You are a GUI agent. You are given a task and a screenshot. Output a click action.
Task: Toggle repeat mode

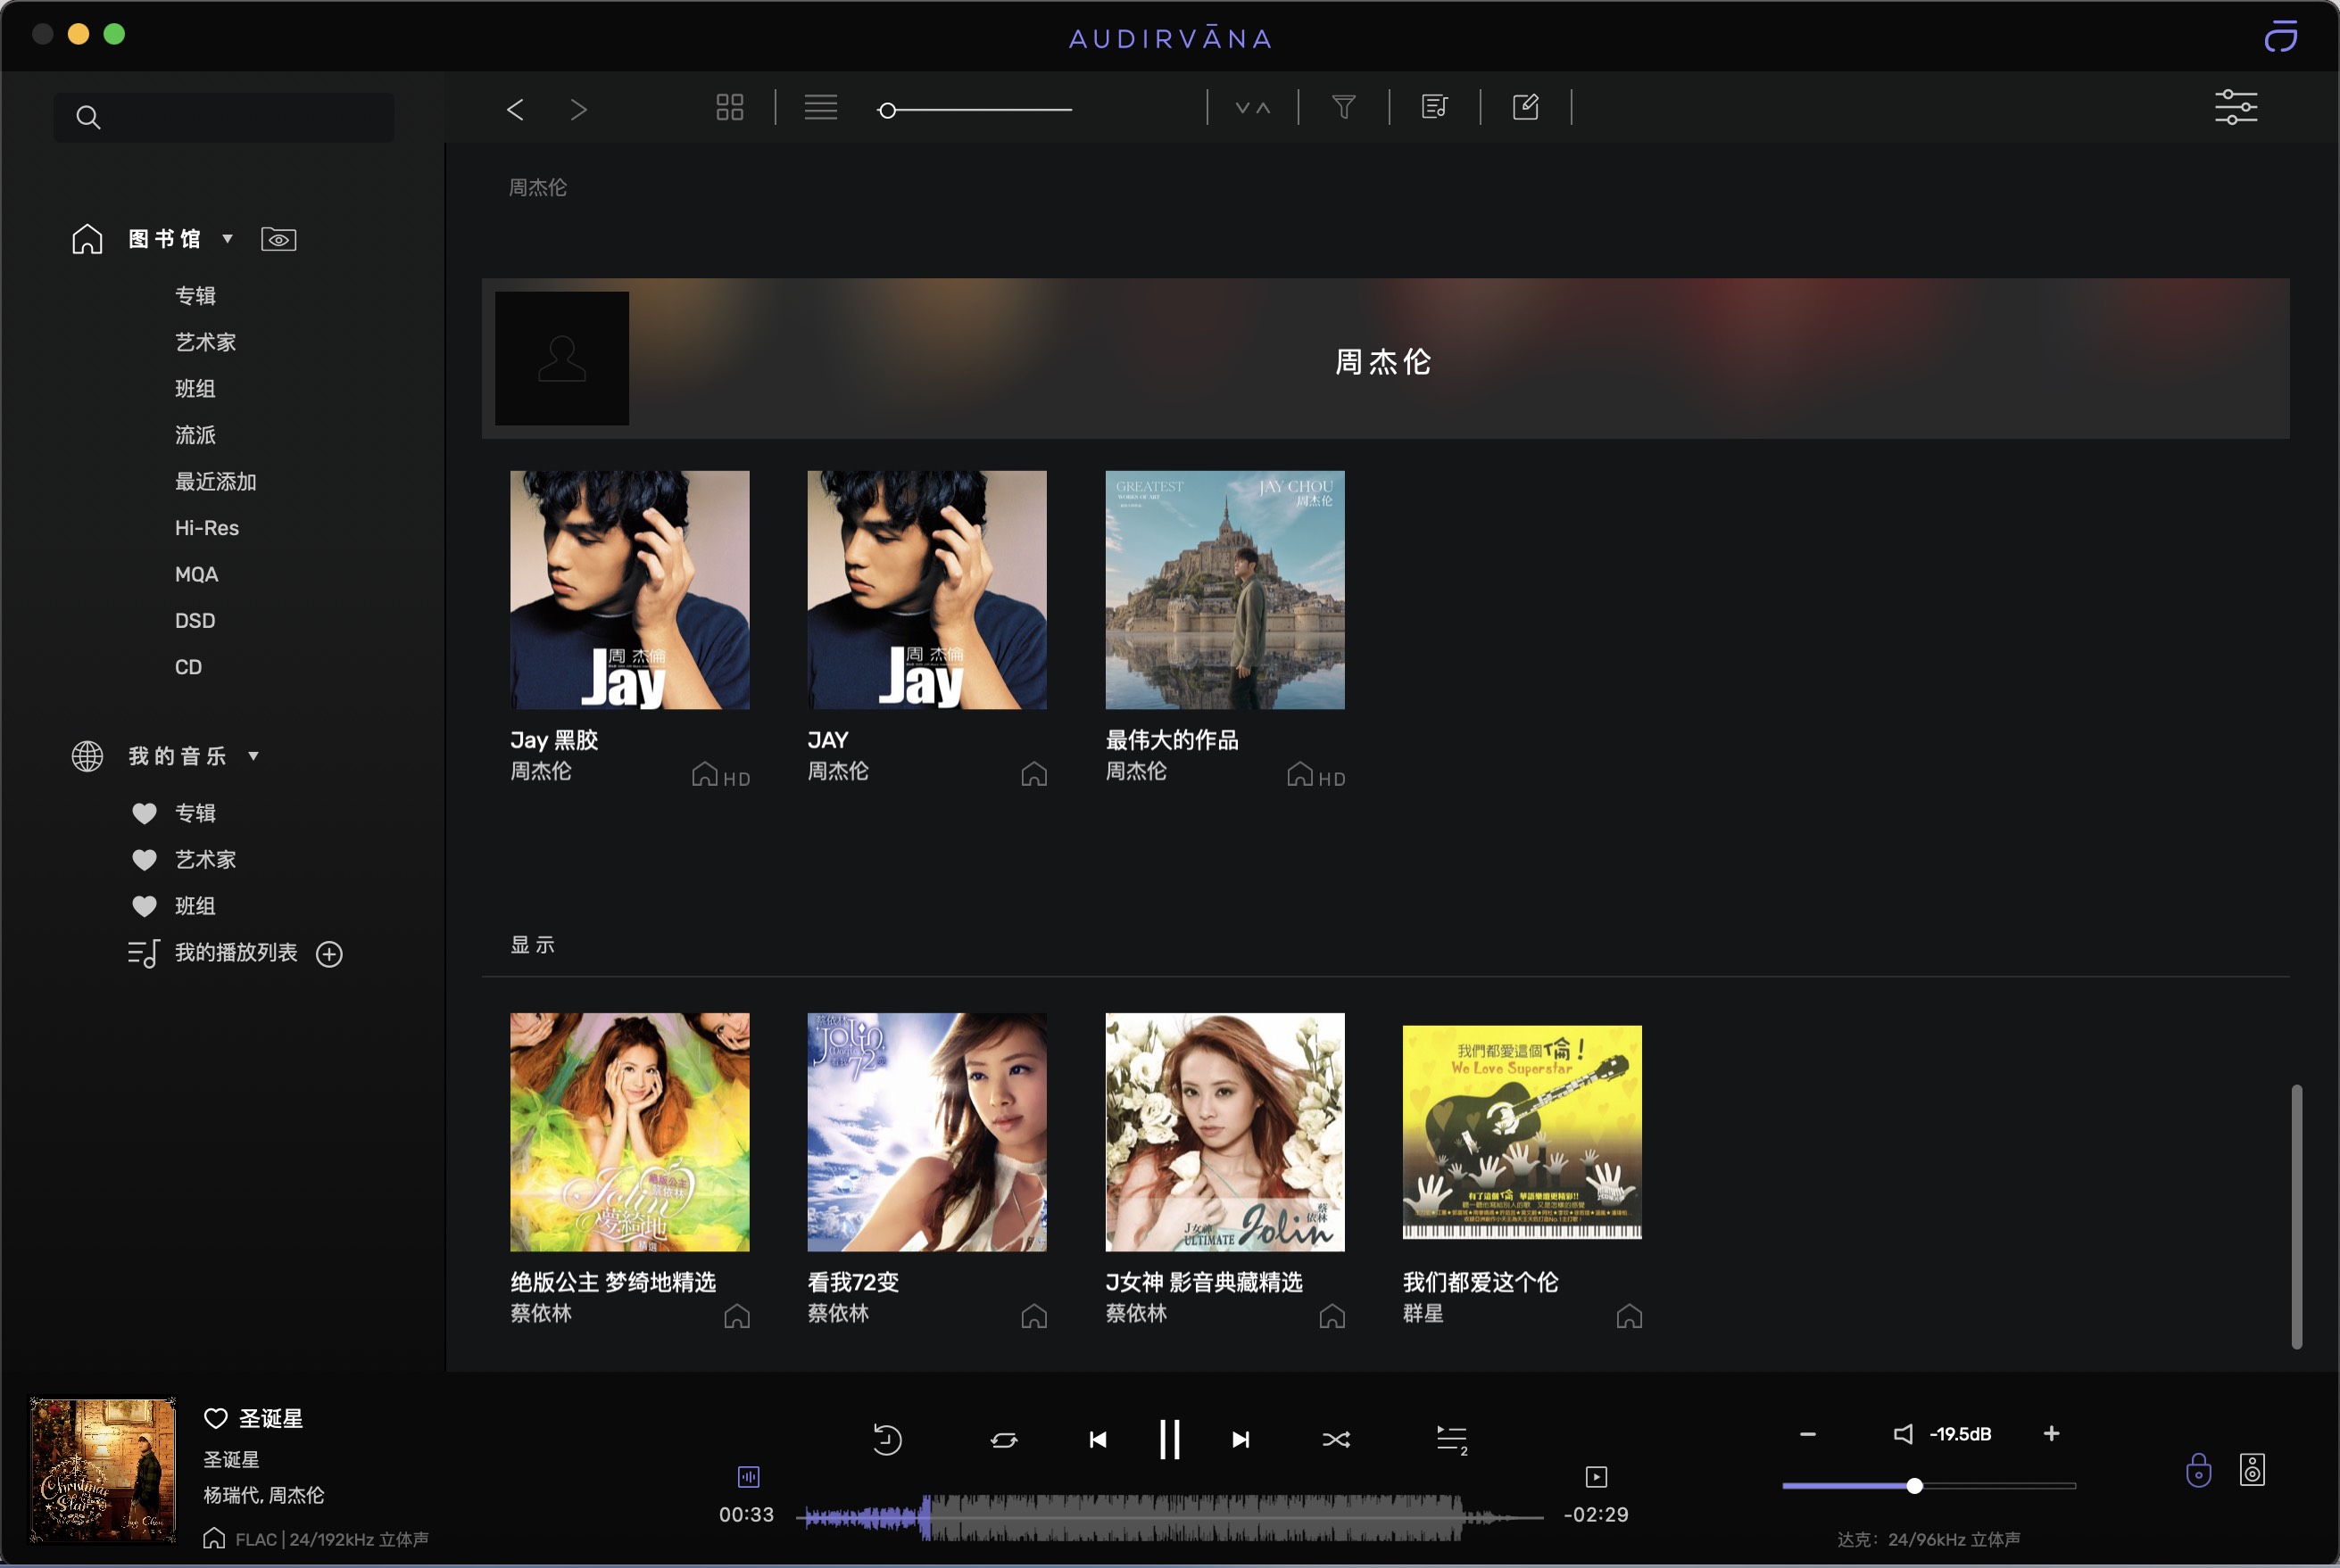[1003, 1439]
